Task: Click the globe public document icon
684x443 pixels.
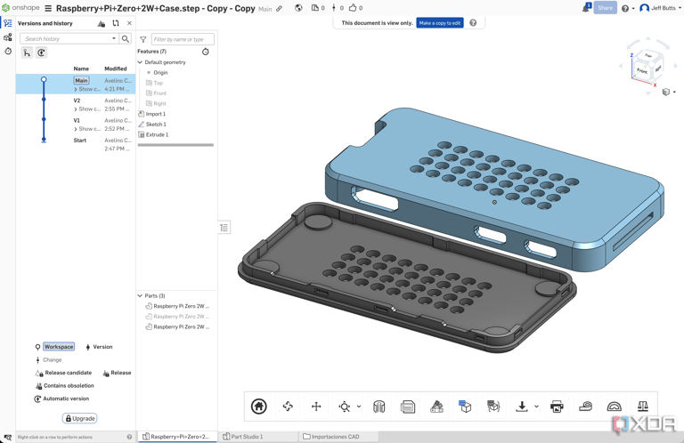Action: [298, 8]
